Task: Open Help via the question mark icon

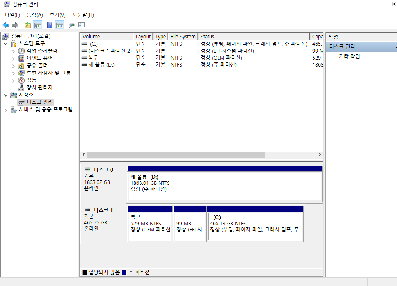Action: pos(50,25)
